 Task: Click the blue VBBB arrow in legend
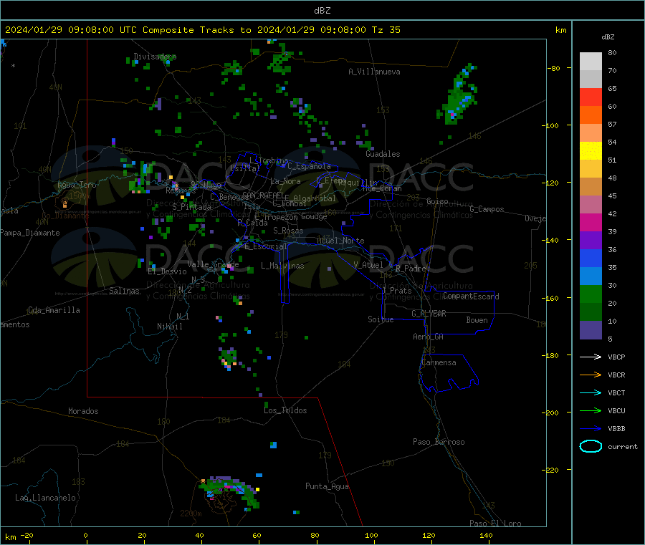point(591,429)
